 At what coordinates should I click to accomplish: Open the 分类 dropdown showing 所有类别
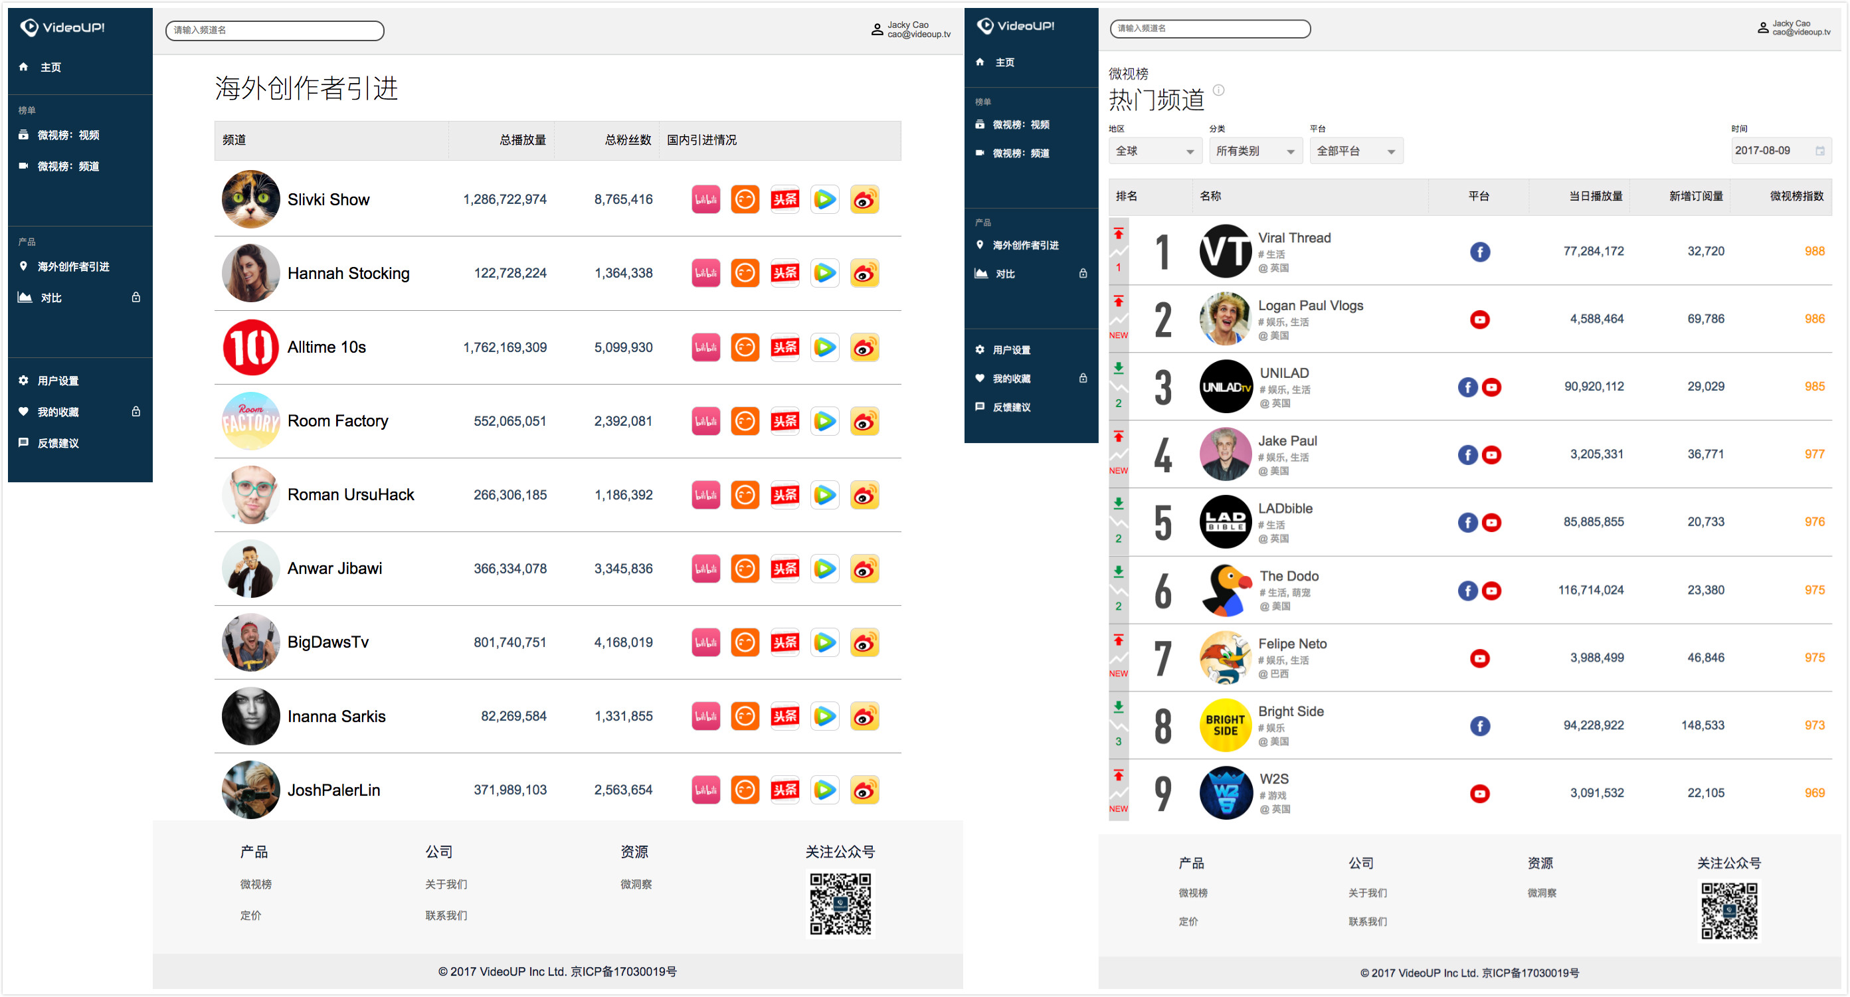(1255, 151)
